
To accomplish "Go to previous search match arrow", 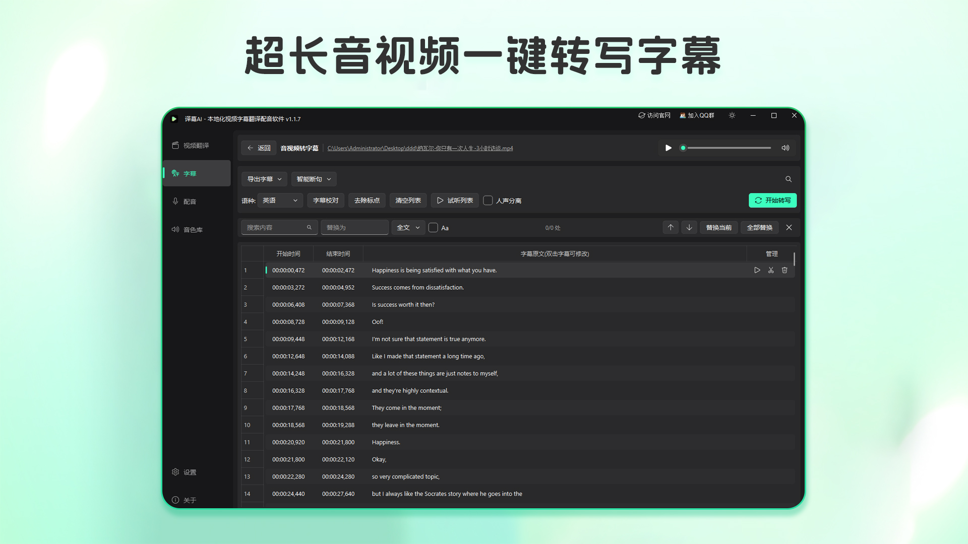I will click(x=671, y=228).
